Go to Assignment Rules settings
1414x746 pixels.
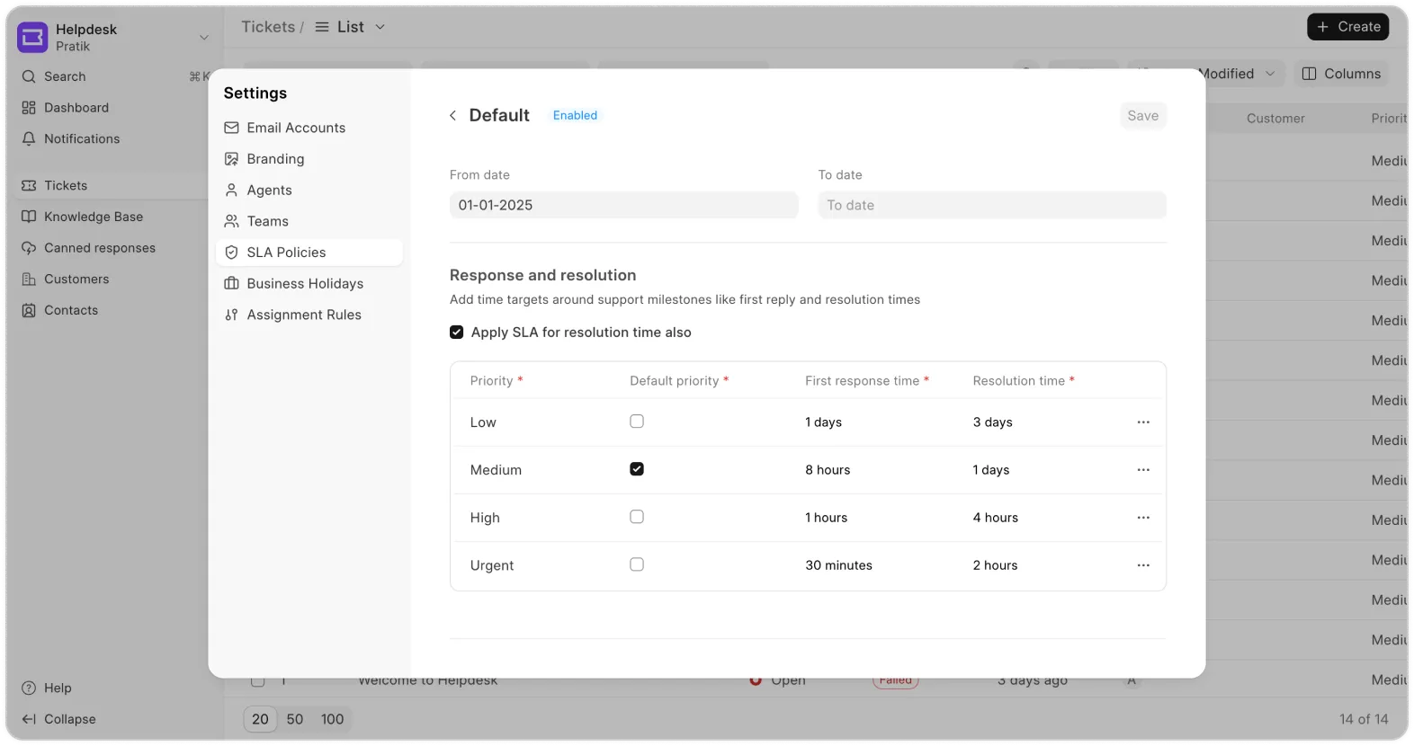304,315
